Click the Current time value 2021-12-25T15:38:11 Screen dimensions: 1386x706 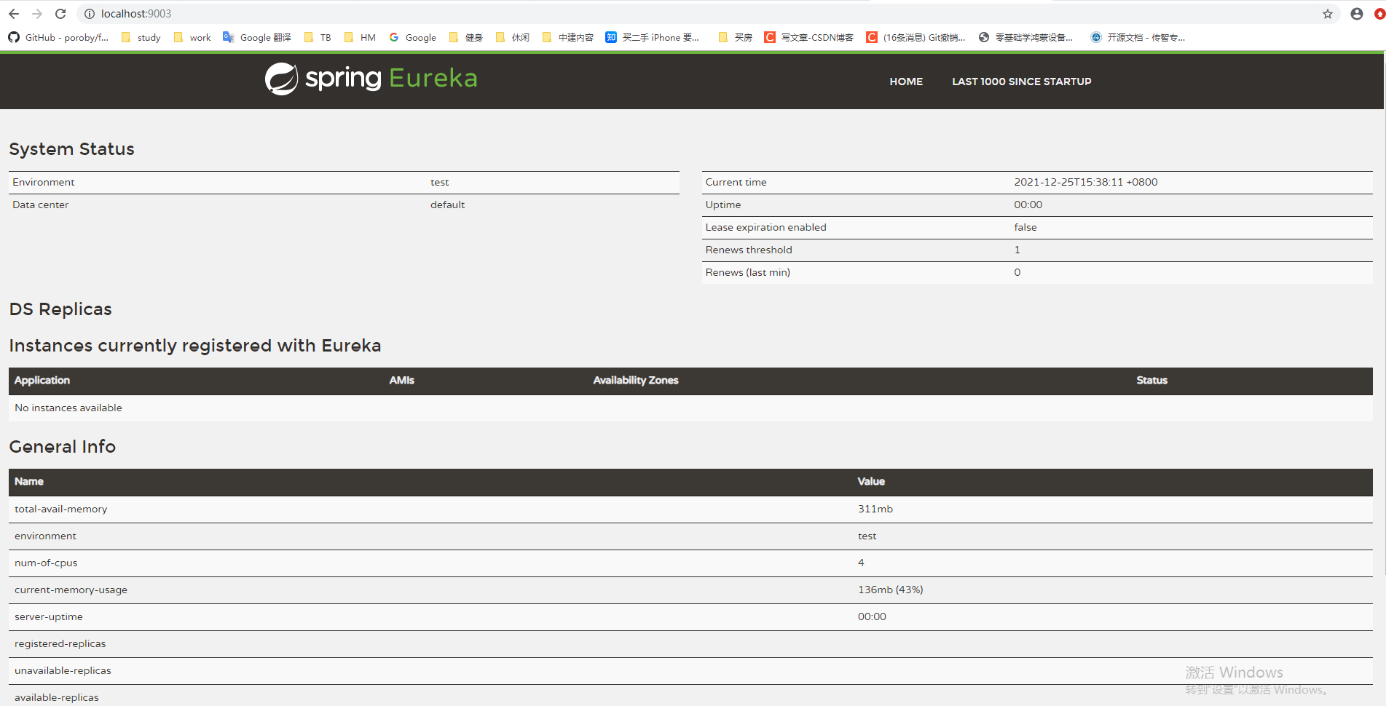[x=1085, y=182]
